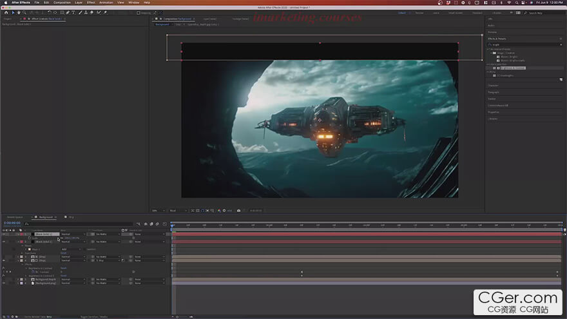Open the Composition menu
The image size is (567, 319).
(62, 3)
